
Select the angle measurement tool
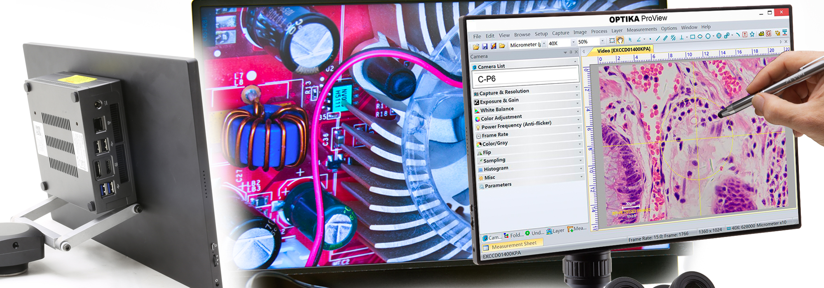[x=639, y=39]
